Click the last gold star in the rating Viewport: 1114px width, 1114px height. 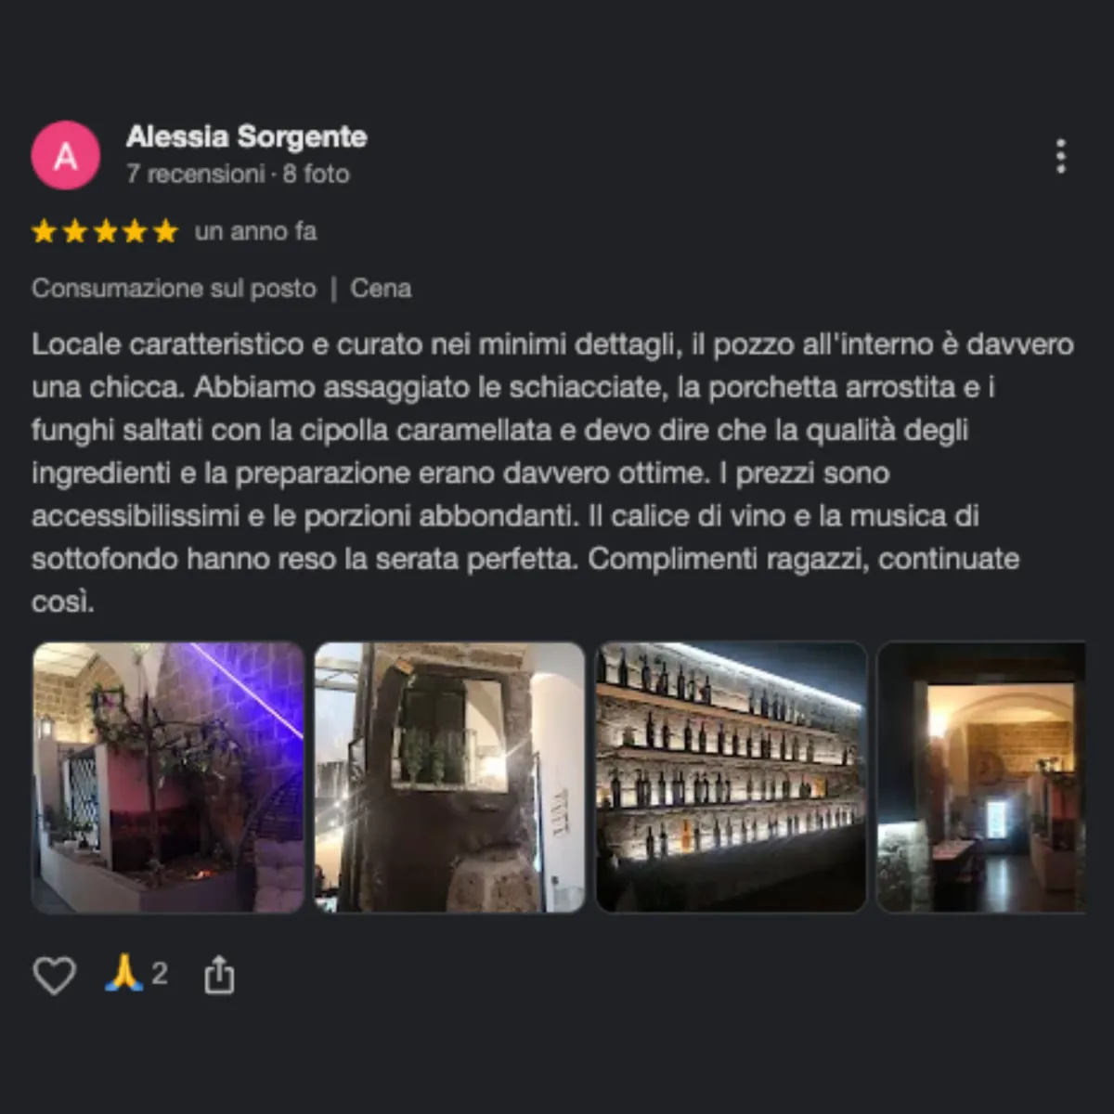click(165, 231)
